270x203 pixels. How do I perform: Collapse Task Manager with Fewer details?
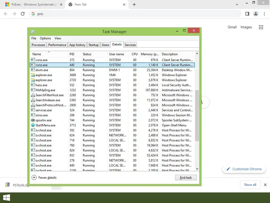pos(44,177)
